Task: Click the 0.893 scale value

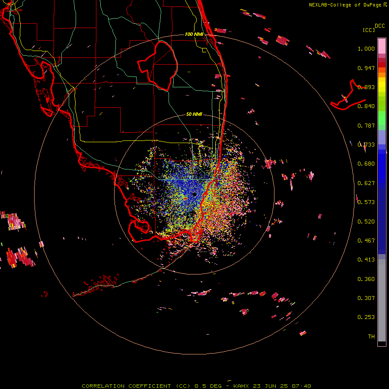Action: point(366,87)
